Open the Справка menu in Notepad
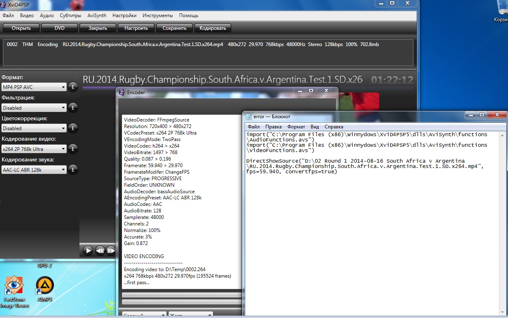Screen dimensions: 508x318 [334, 127]
